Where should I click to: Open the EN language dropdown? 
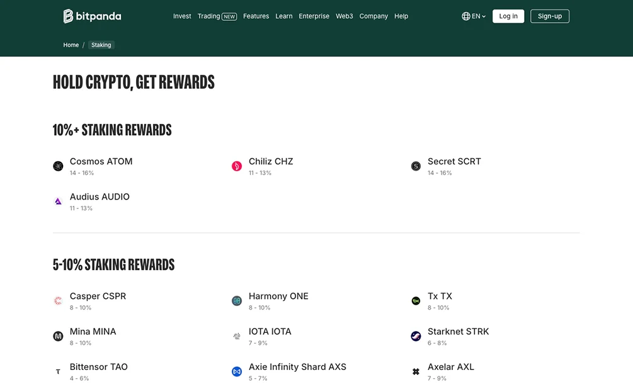pyautogui.click(x=474, y=16)
